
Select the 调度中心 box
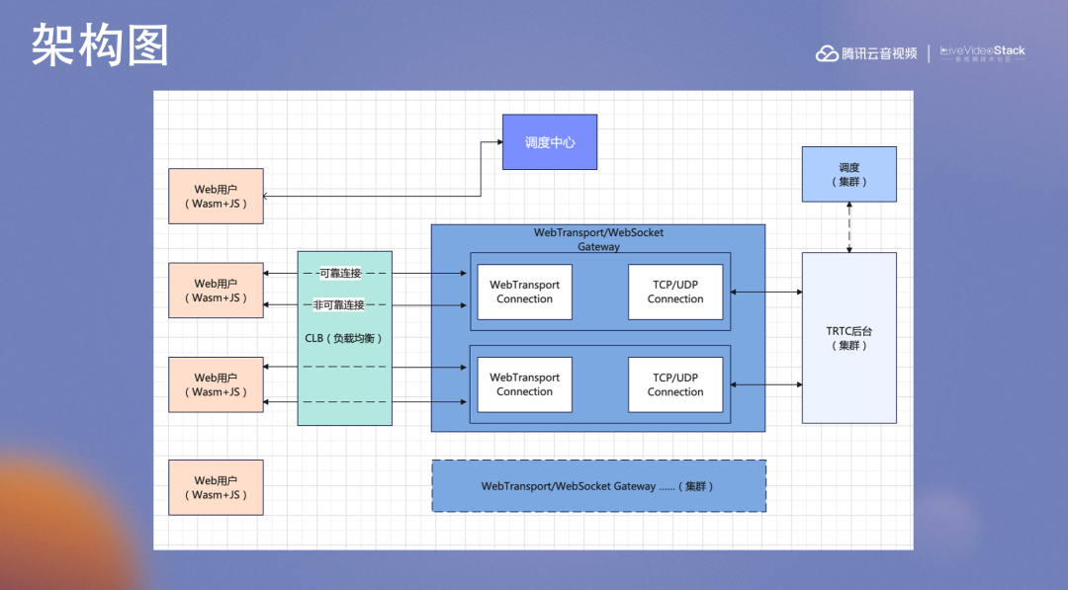point(550,141)
